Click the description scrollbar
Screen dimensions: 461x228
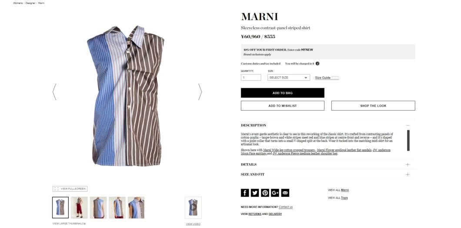pos(408,140)
